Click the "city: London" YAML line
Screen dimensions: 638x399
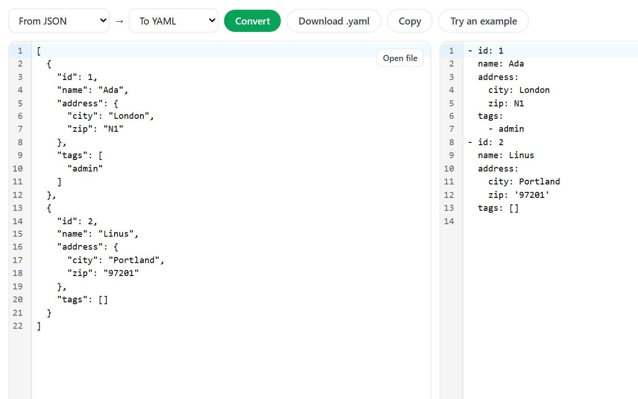pos(519,90)
